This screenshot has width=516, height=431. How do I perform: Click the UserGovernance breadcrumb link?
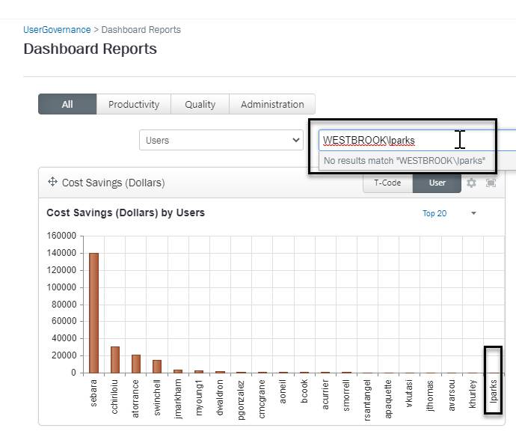pos(57,30)
